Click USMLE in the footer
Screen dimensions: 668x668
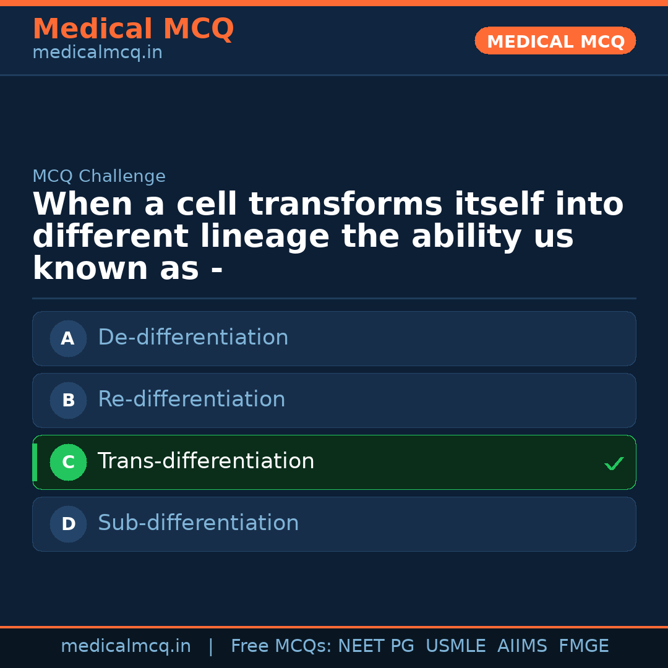tap(455, 646)
